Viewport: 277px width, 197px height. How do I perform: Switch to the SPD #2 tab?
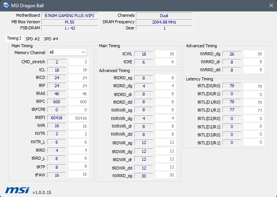33,39
